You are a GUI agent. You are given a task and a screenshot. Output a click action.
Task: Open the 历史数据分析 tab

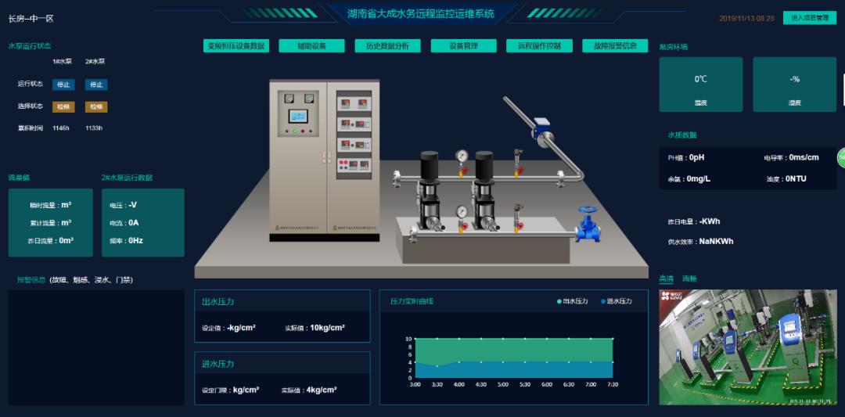[387, 46]
